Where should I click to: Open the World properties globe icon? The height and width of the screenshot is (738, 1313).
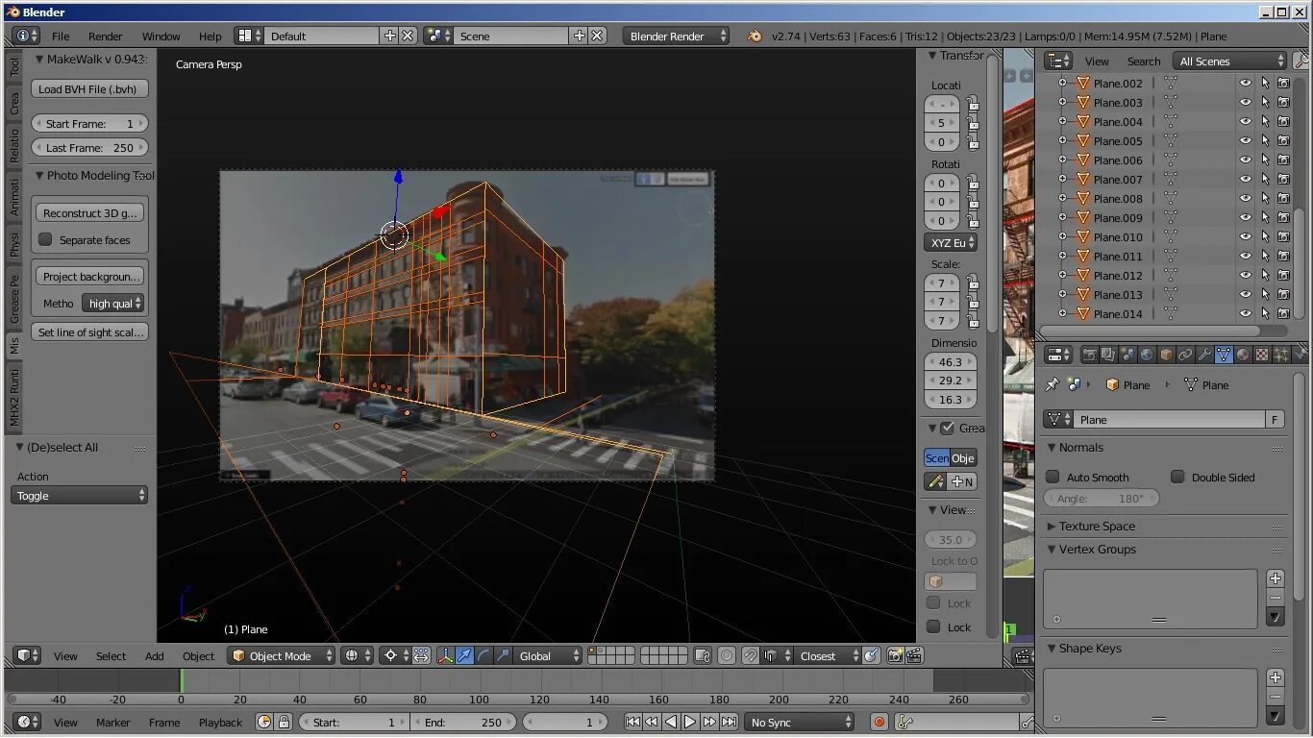click(1146, 355)
